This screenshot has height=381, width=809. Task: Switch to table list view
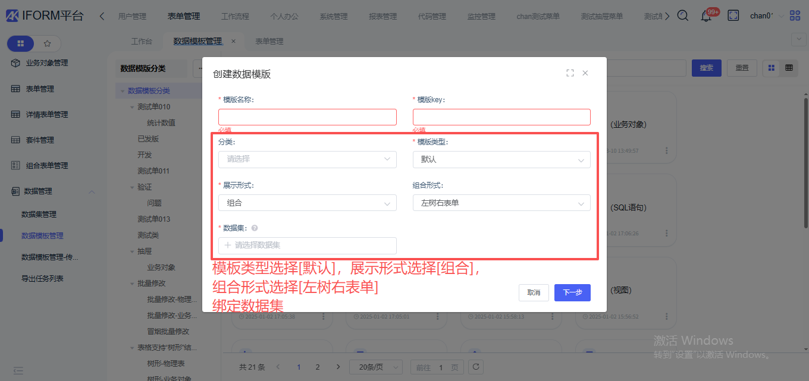pos(789,68)
